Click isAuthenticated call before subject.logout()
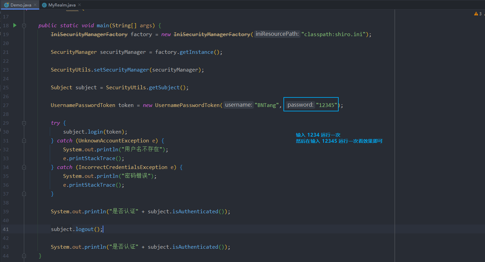The image size is (485, 262). (195, 212)
